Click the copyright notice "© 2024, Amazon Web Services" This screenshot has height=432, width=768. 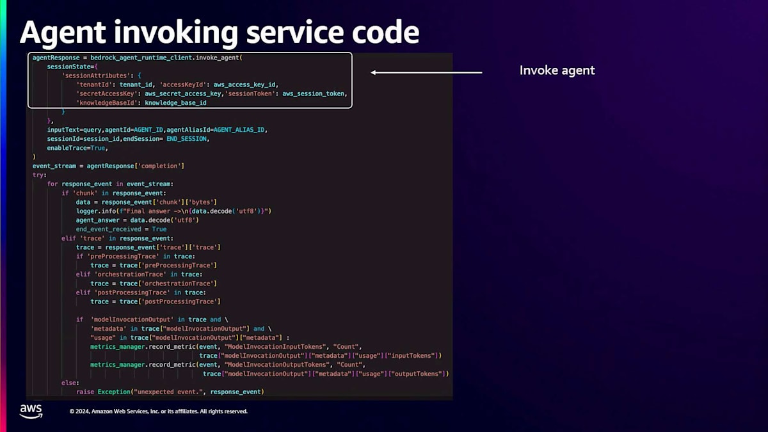coord(158,412)
